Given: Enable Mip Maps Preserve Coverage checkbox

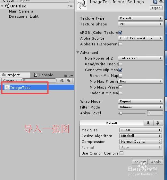Looking at the screenshot, I should 120,87.
